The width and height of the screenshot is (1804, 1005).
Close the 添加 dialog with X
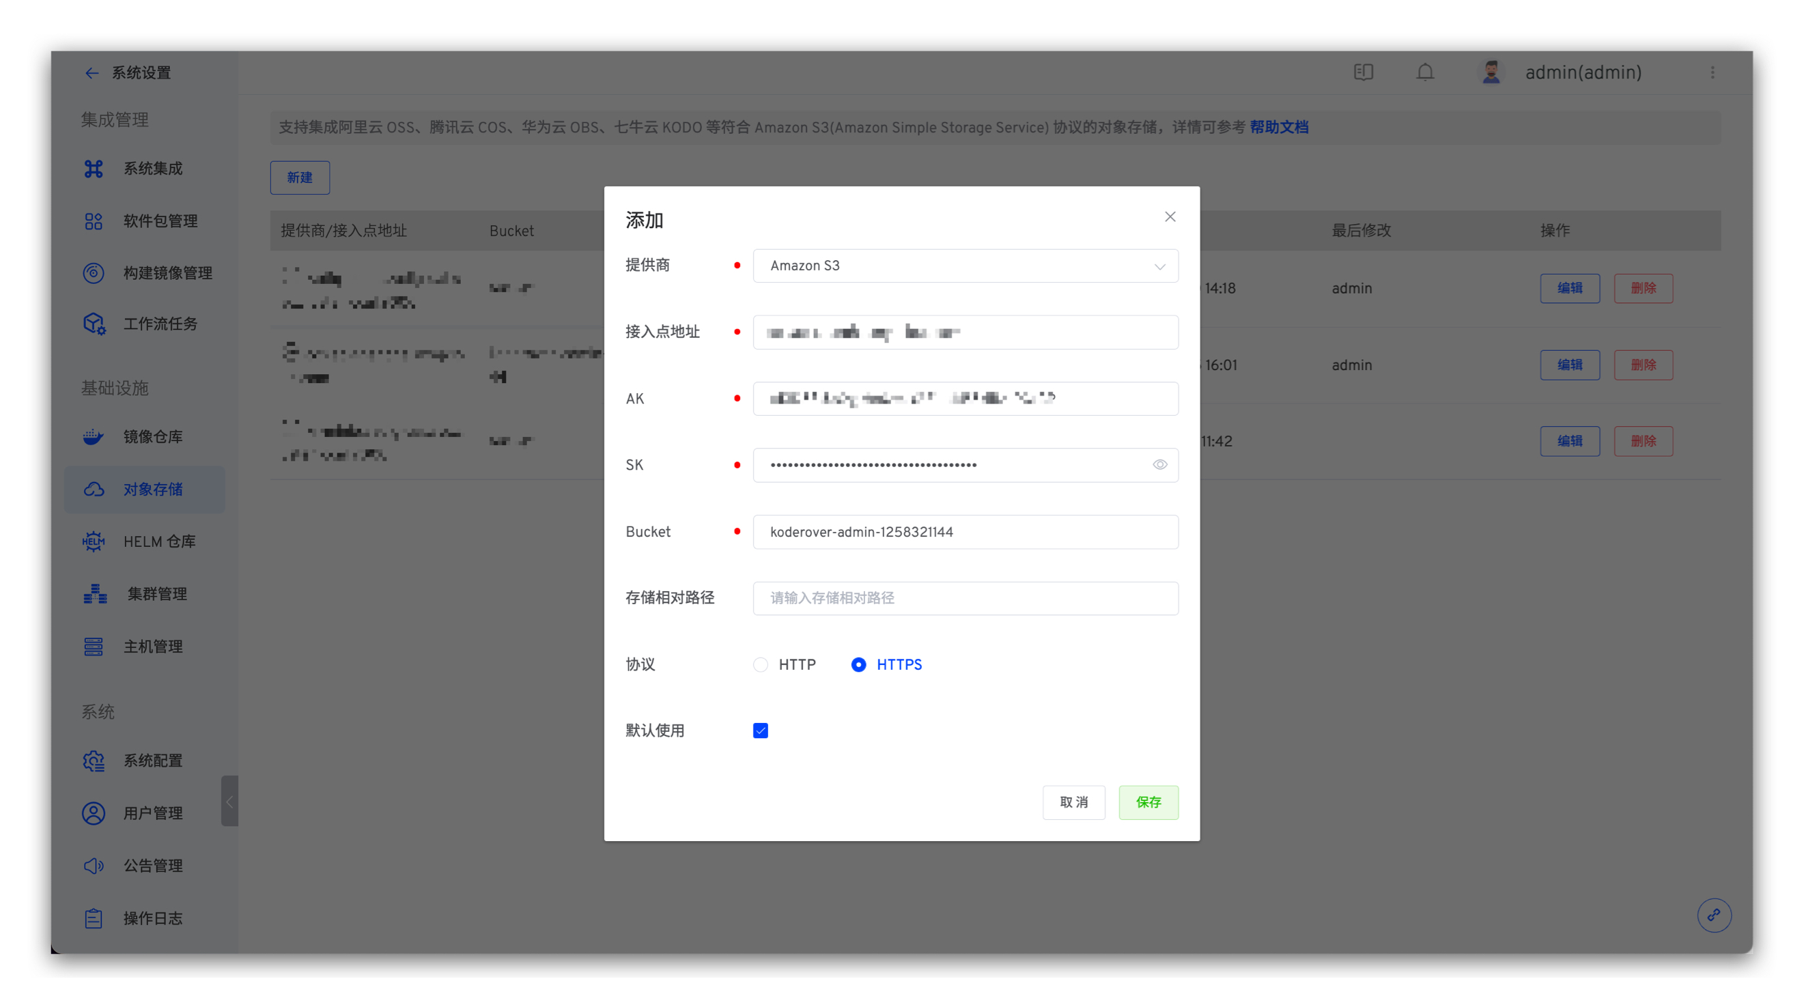(x=1170, y=216)
